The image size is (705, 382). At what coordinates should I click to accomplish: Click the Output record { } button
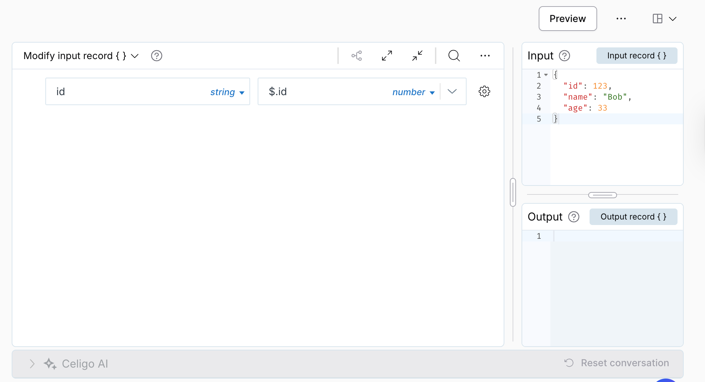tap(633, 217)
